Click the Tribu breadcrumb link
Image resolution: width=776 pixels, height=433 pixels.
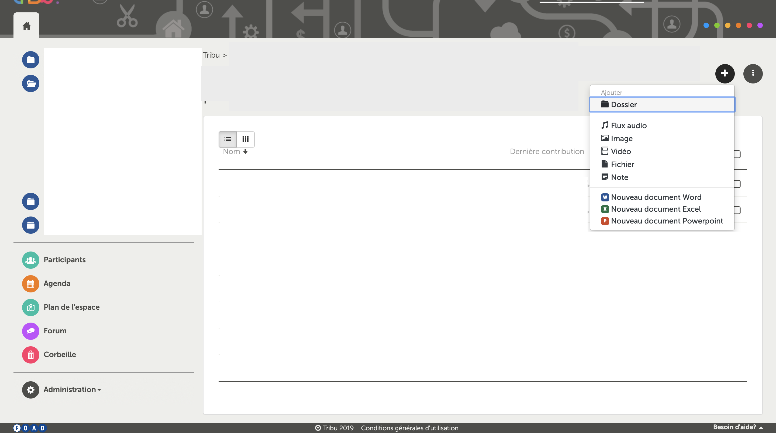coord(211,55)
